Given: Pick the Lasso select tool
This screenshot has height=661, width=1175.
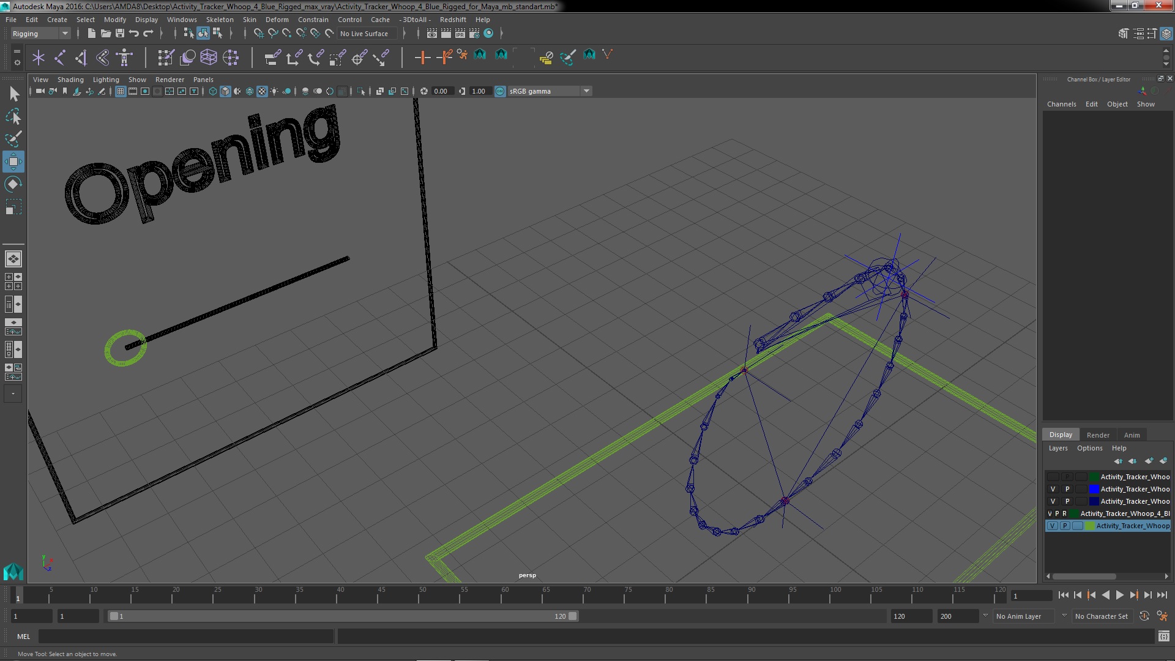Looking at the screenshot, I should [13, 116].
